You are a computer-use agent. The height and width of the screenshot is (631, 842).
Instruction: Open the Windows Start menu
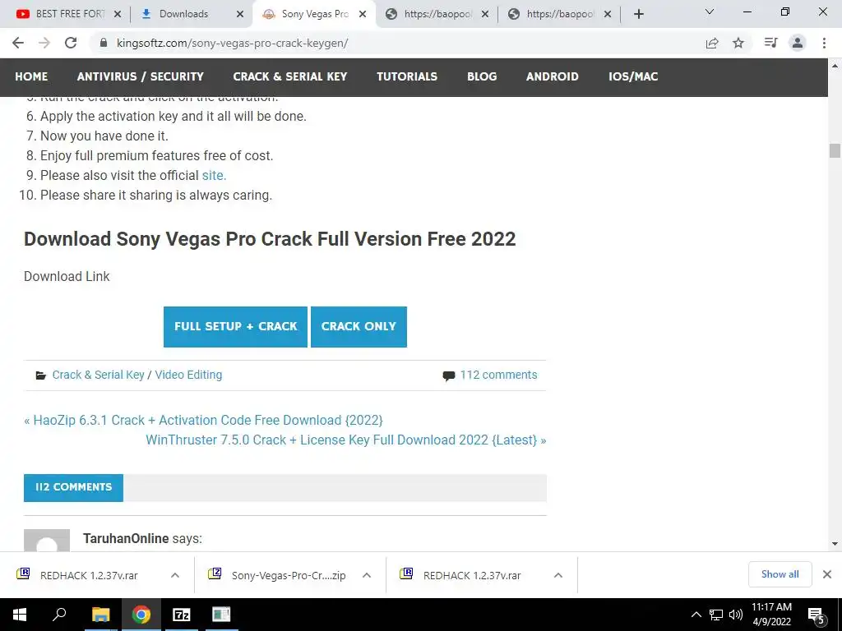pyautogui.click(x=20, y=615)
